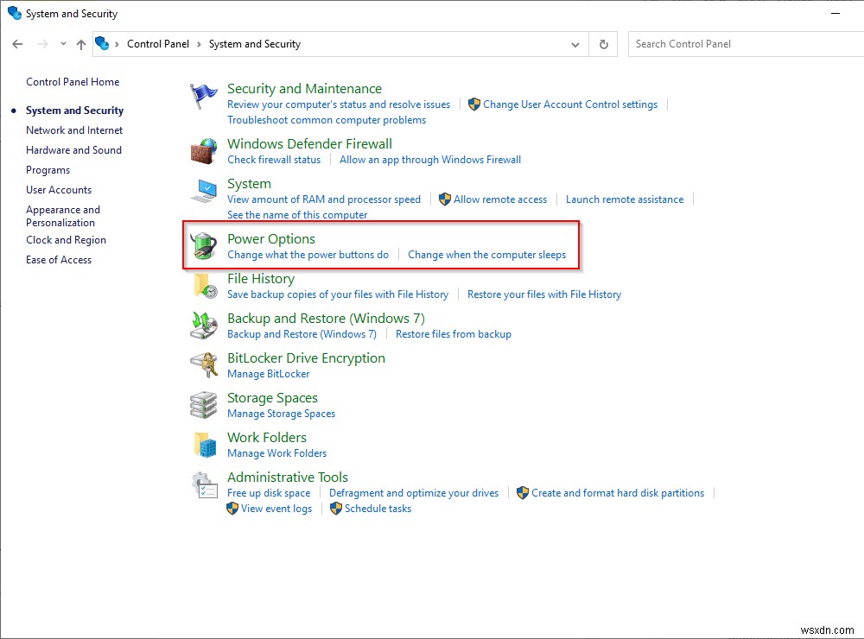Click the File History folder clock icon
Image resolution: width=864 pixels, height=639 pixels.
(205, 286)
